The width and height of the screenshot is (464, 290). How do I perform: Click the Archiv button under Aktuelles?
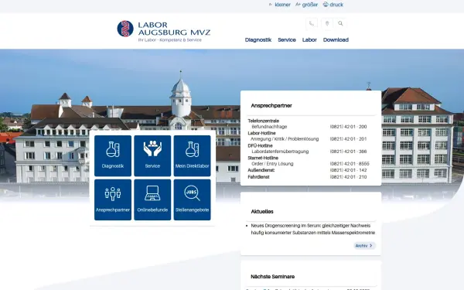point(364,246)
